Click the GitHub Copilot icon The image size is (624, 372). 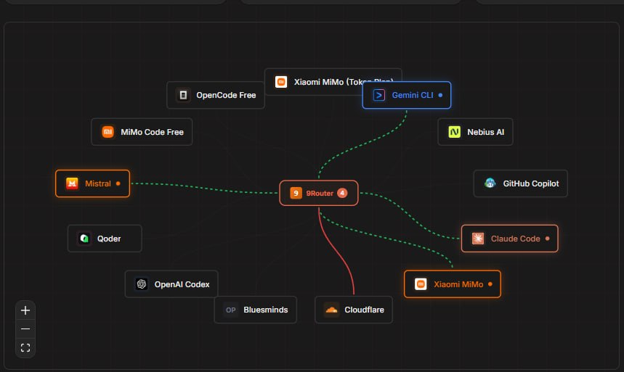[x=490, y=183]
